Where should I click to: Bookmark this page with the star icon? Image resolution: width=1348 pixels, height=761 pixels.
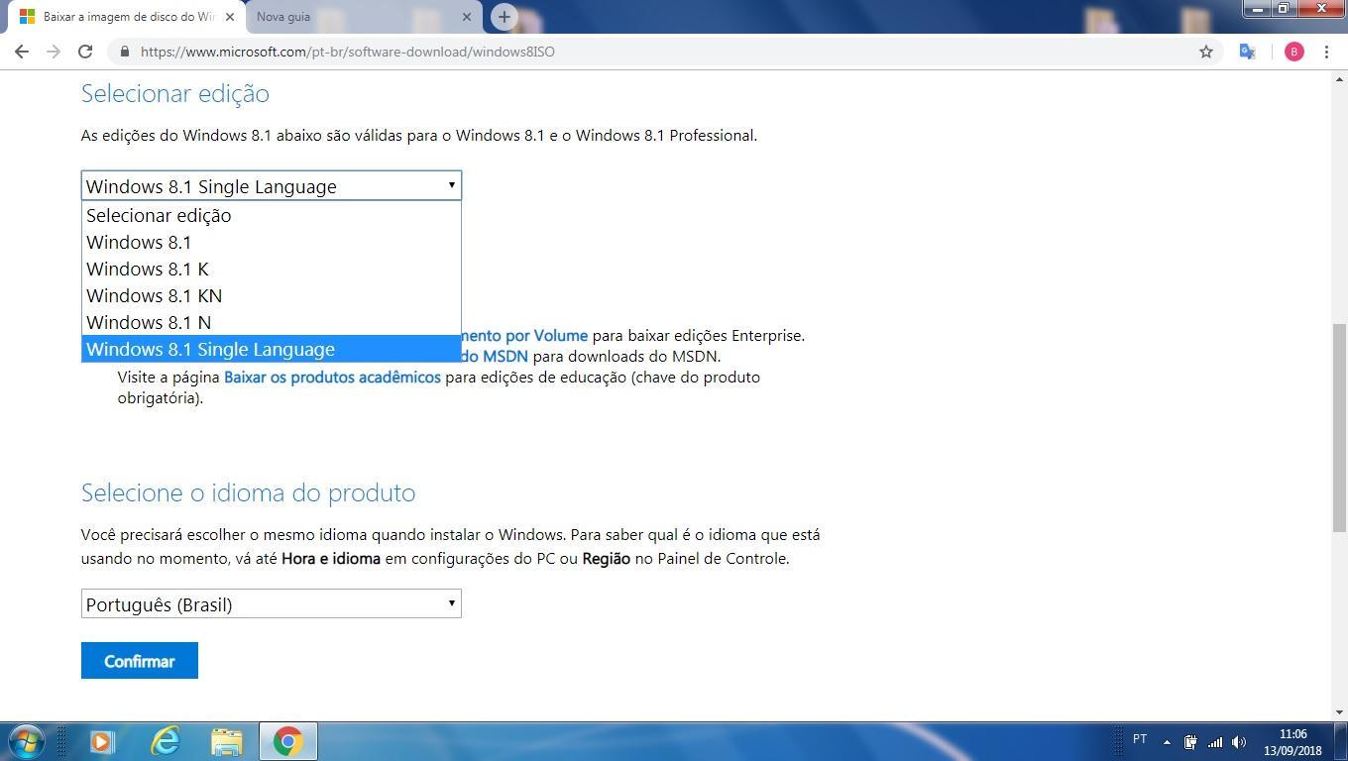pos(1206,52)
